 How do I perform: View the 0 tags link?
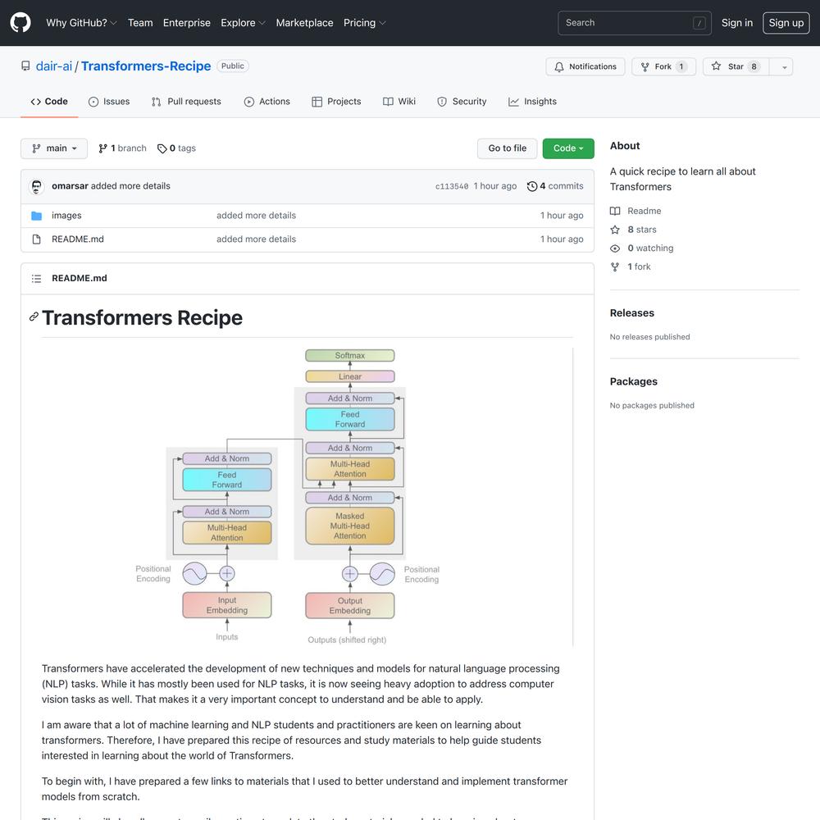tap(177, 148)
